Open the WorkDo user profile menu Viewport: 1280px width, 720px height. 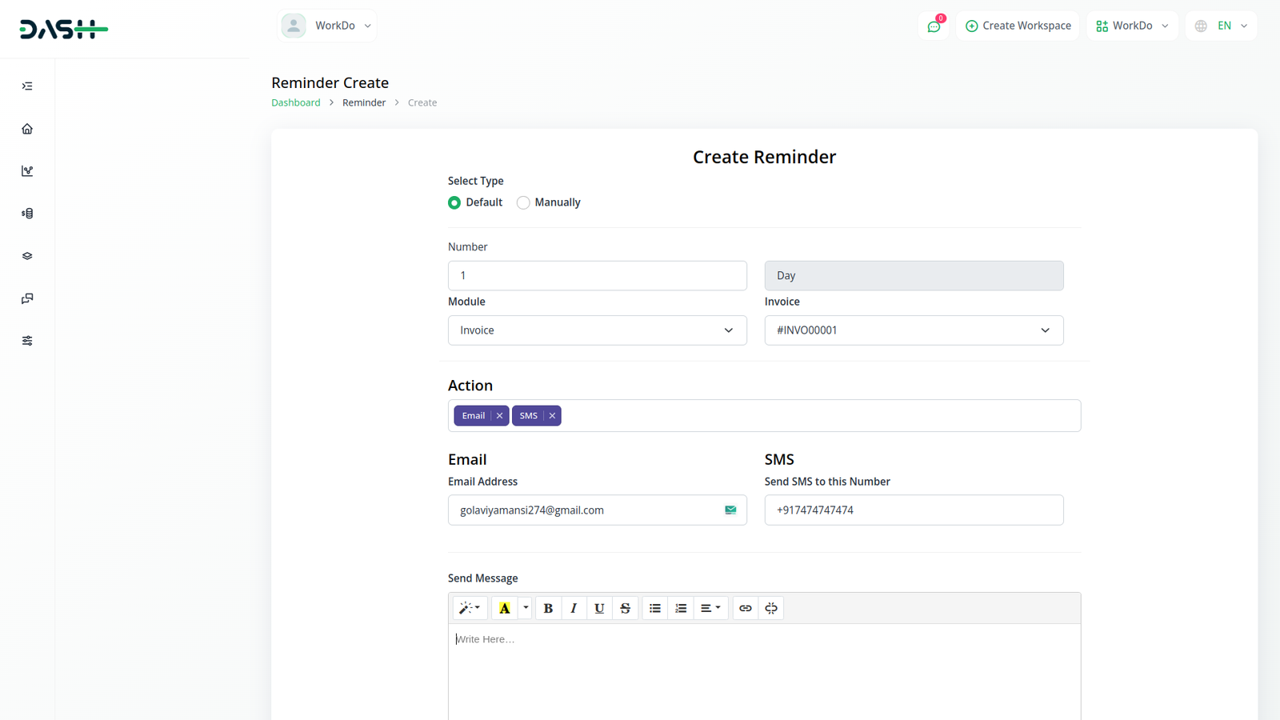[x=327, y=26]
